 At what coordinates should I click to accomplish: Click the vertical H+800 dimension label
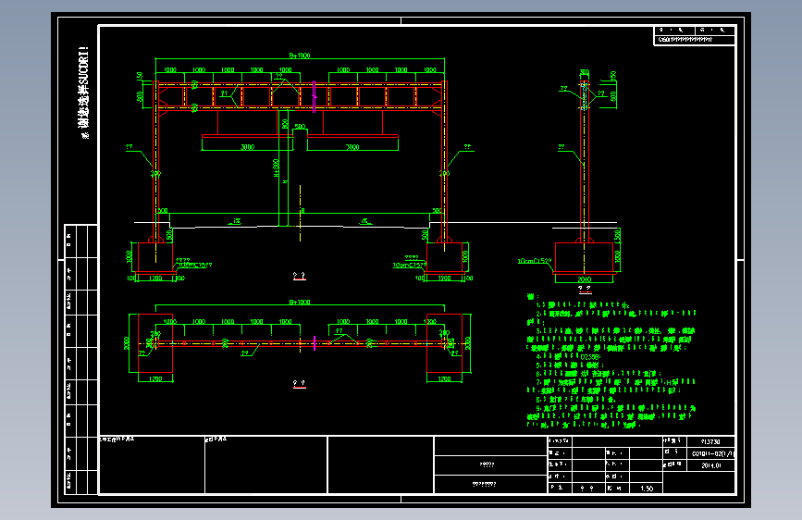tap(277, 167)
